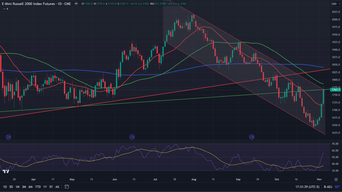Select the 1D time range
342x192 pixels.
click(x=5, y=187)
